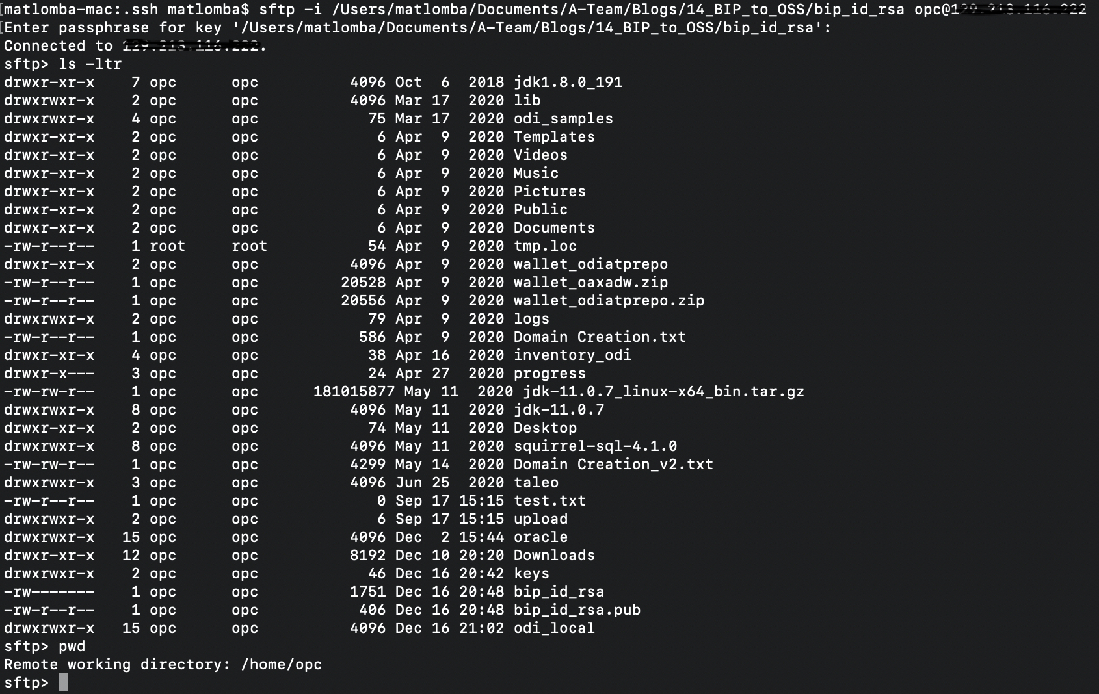1099x694 pixels.
Task: Click the jdk1.8.0_191 directory name
Action: (x=568, y=83)
